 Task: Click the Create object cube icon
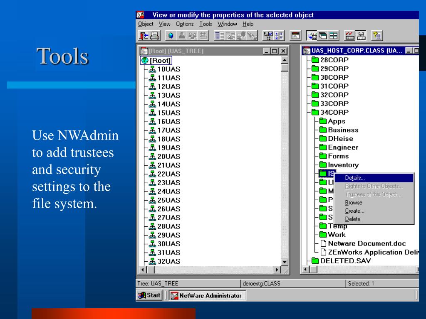(x=171, y=36)
